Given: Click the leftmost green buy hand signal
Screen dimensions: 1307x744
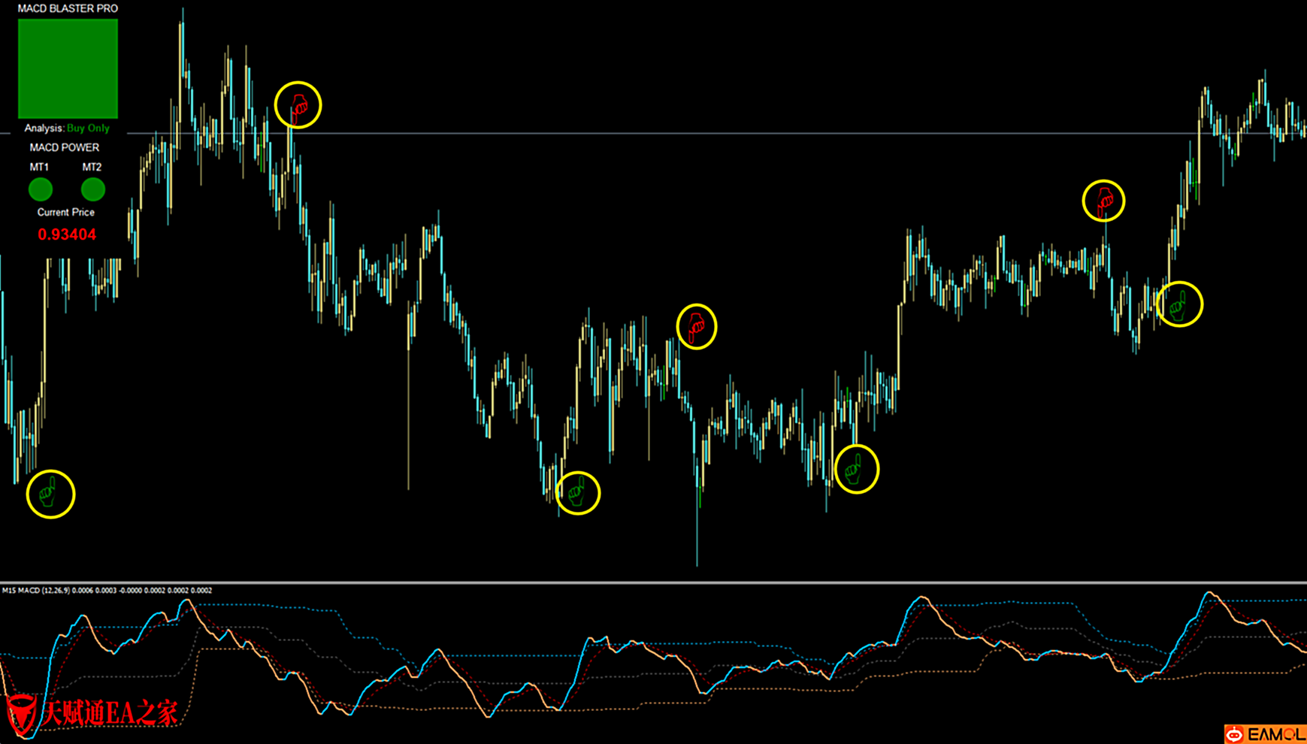Looking at the screenshot, I should coord(50,494).
